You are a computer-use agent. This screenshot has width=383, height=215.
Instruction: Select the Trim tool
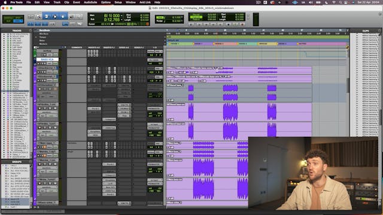point(47,17)
